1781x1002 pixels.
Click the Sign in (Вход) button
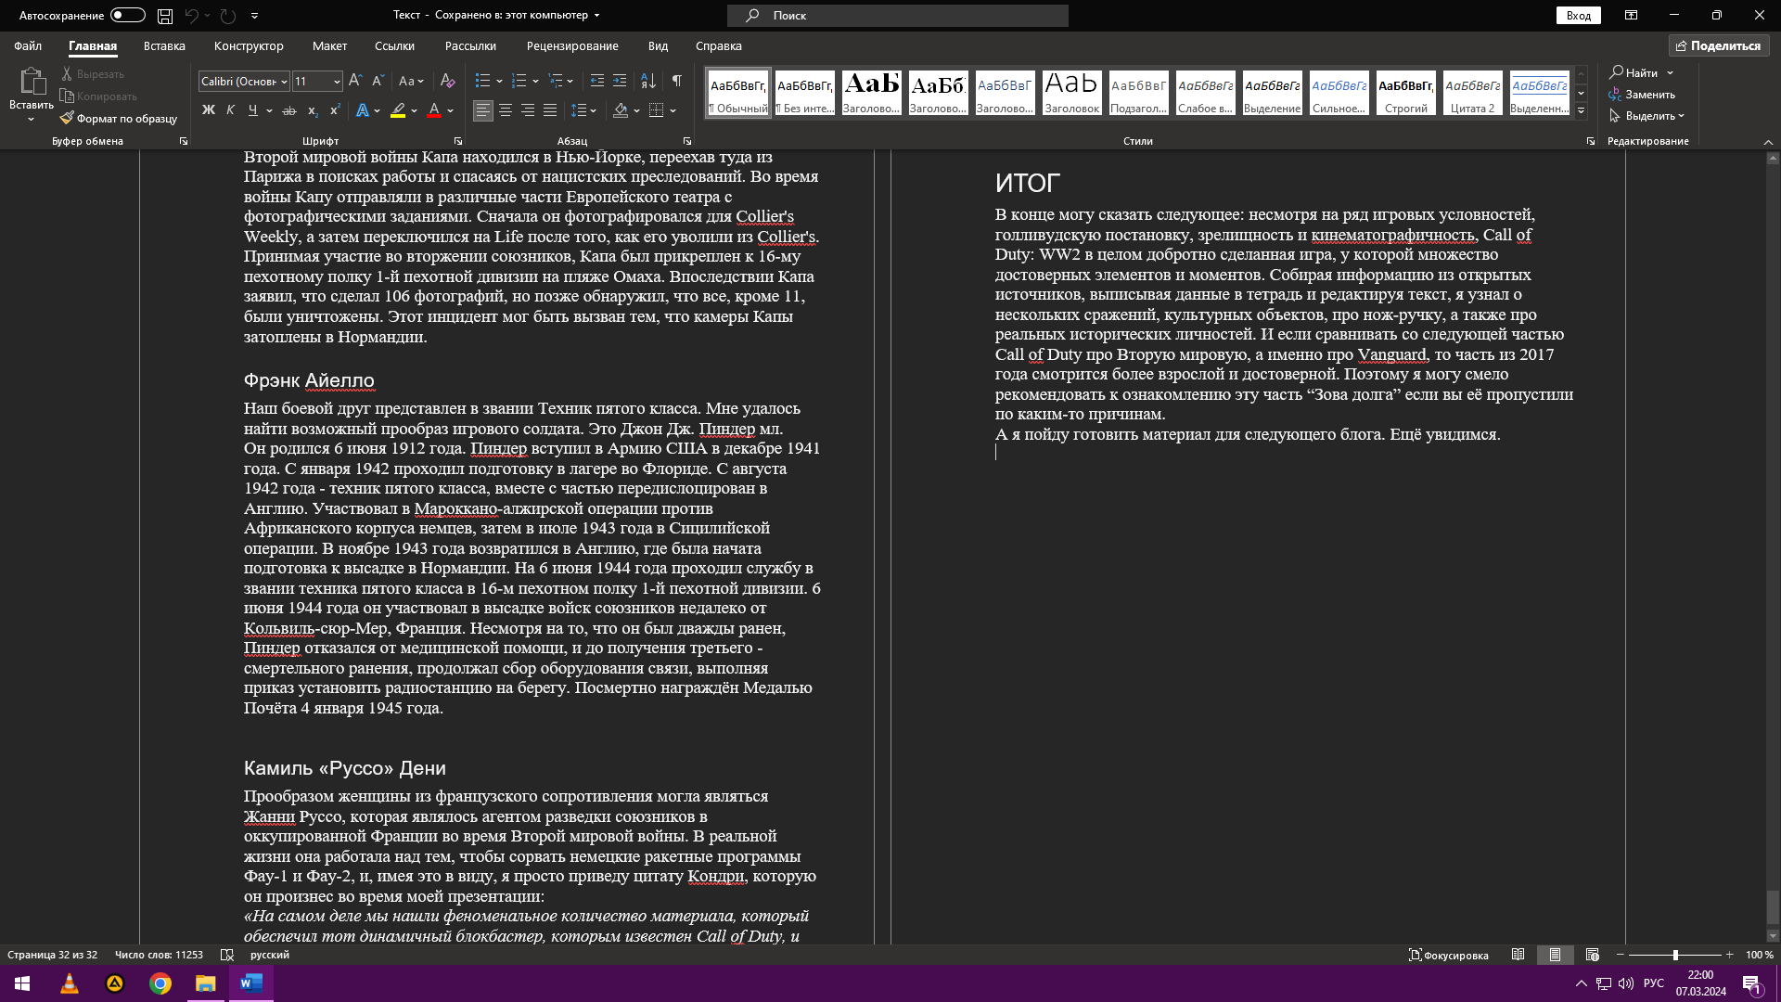pos(1578,15)
